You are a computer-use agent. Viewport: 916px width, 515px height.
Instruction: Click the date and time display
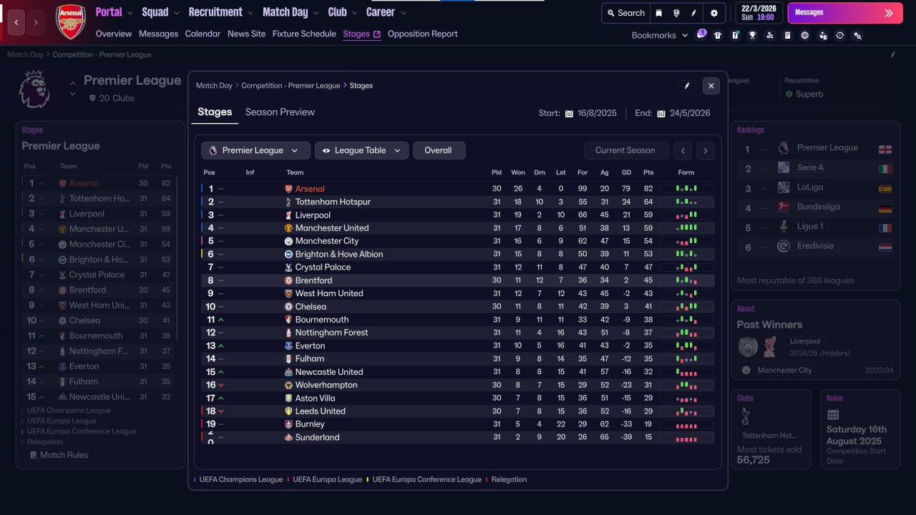(759, 13)
